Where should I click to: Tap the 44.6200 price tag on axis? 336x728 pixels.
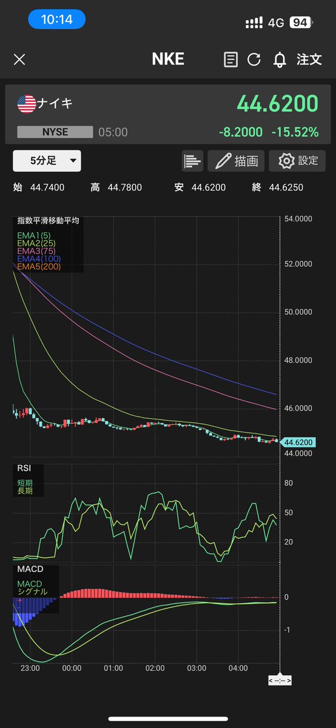[x=297, y=442]
